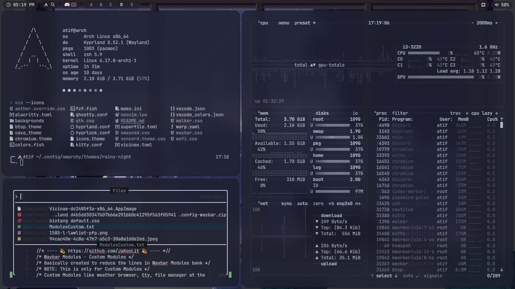Click the process list scrollbar handle
515x289 pixels.
[501, 125]
